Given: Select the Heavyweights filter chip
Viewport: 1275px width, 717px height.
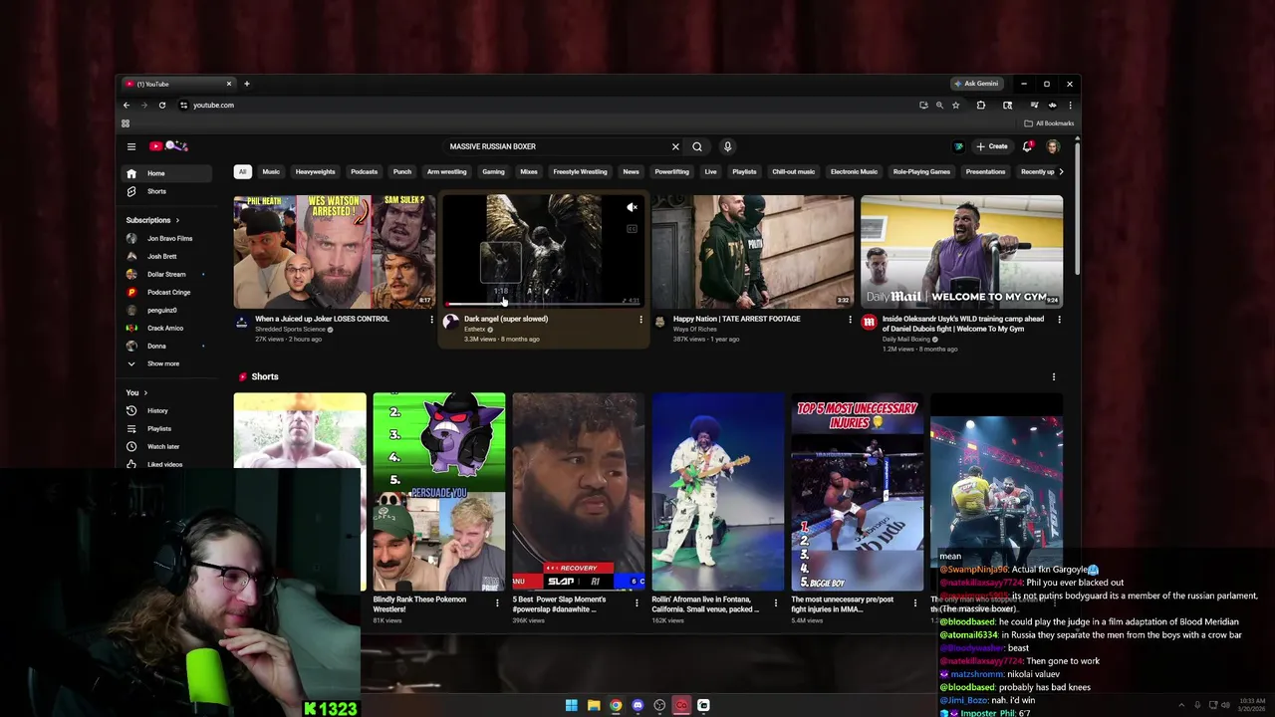Looking at the screenshot, I should (315, 171).
